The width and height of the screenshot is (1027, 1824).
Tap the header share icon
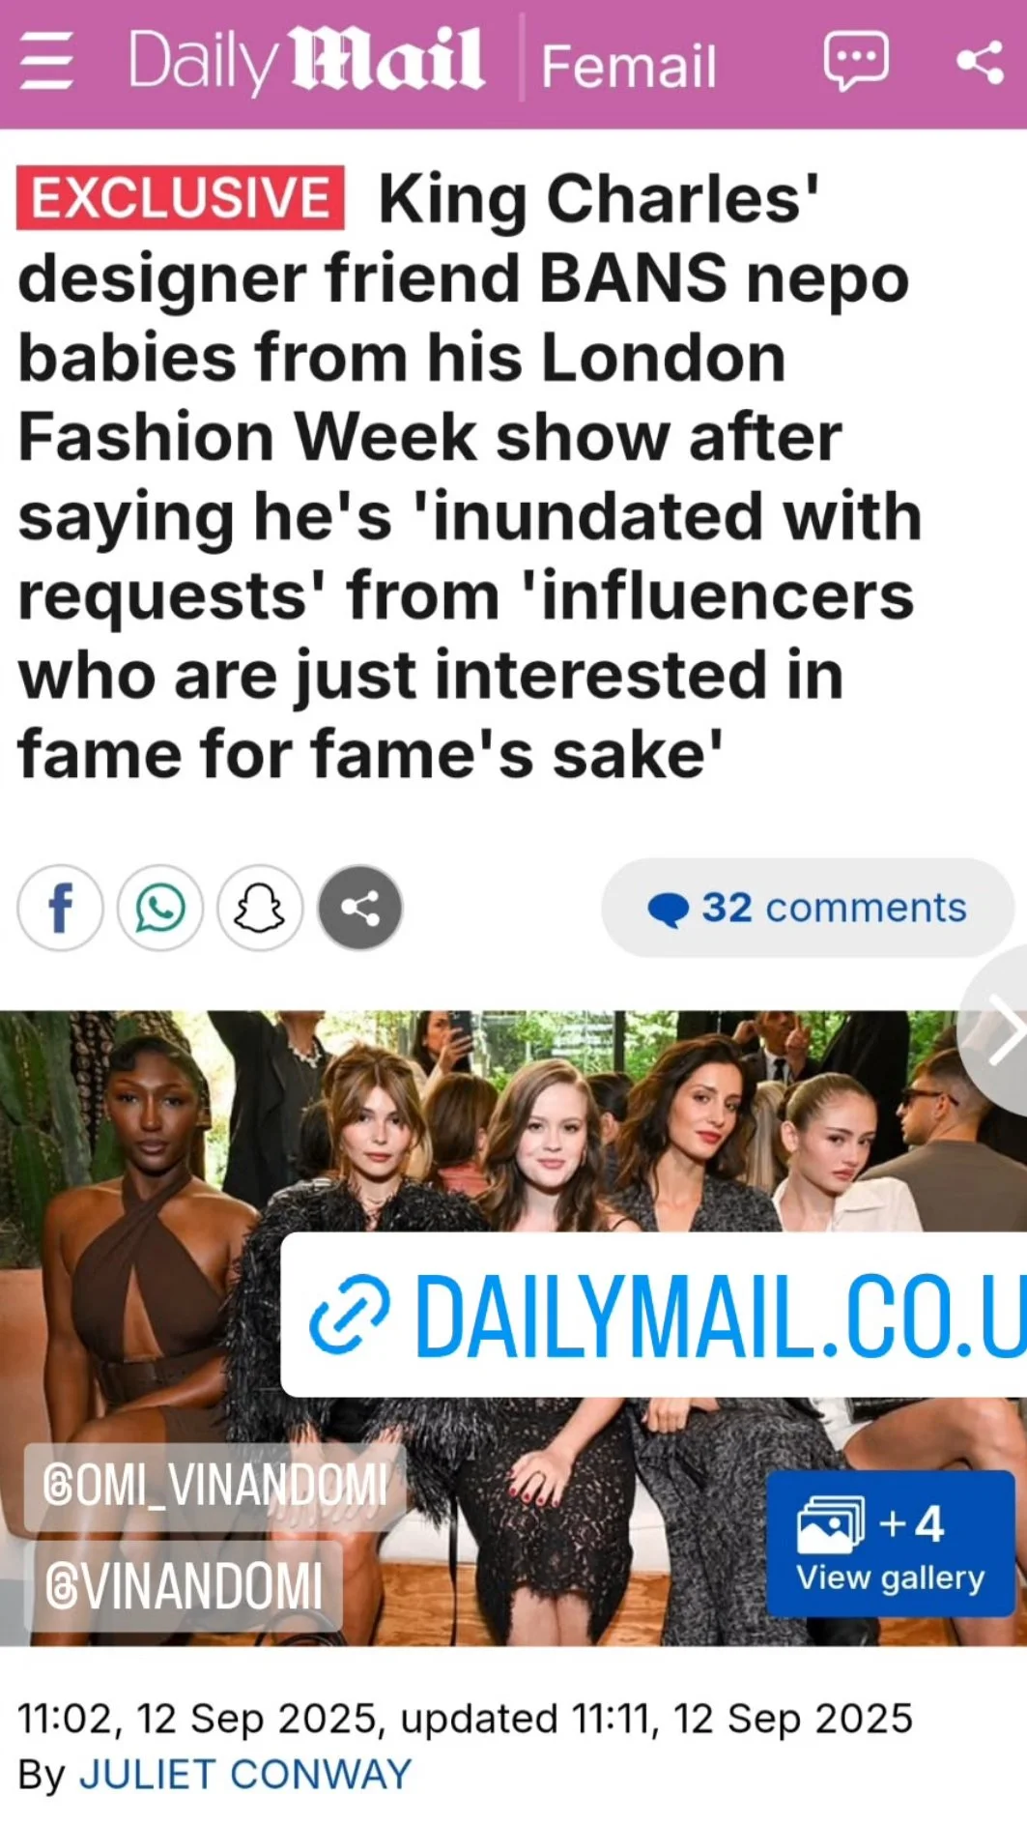[x=980, y=63]
